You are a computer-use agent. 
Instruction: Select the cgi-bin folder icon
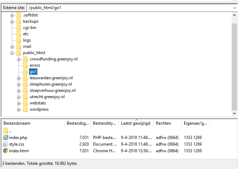click(x=19, y=28)
